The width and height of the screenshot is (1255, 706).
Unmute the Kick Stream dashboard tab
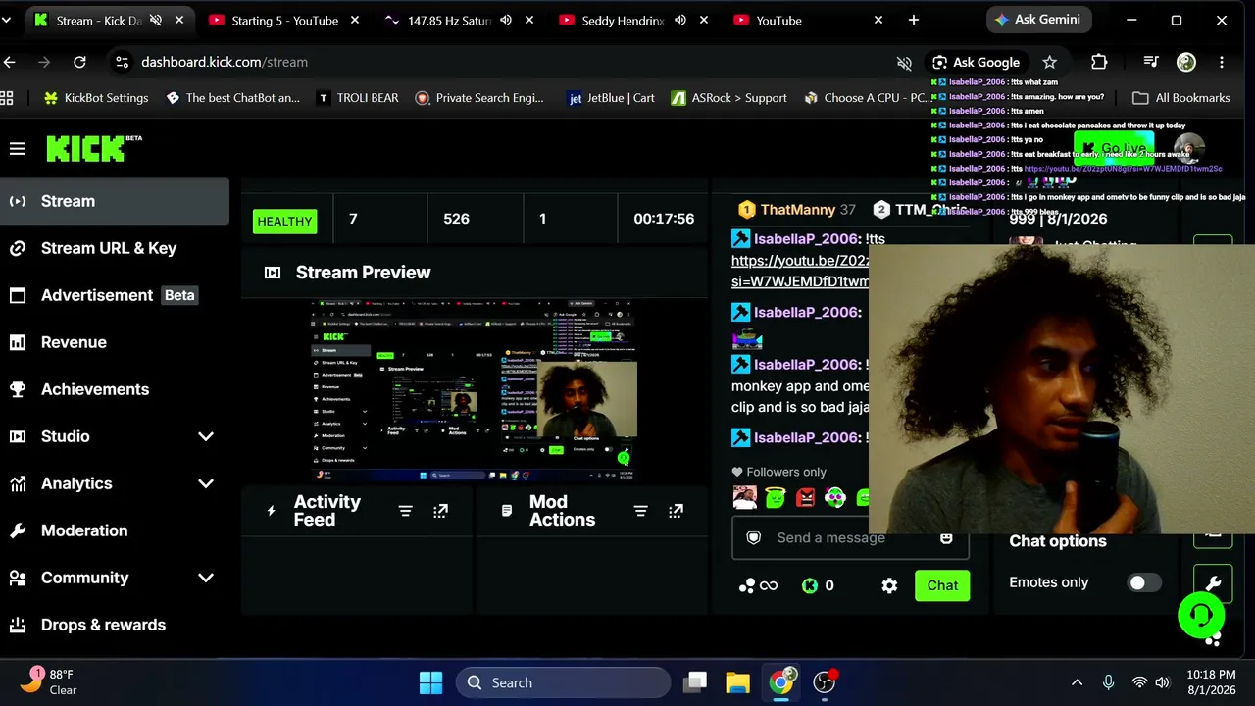156,21
